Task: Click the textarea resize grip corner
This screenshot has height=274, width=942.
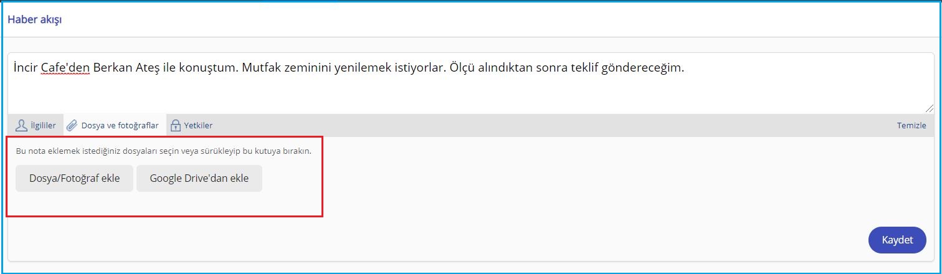Action: coord(930,108)
